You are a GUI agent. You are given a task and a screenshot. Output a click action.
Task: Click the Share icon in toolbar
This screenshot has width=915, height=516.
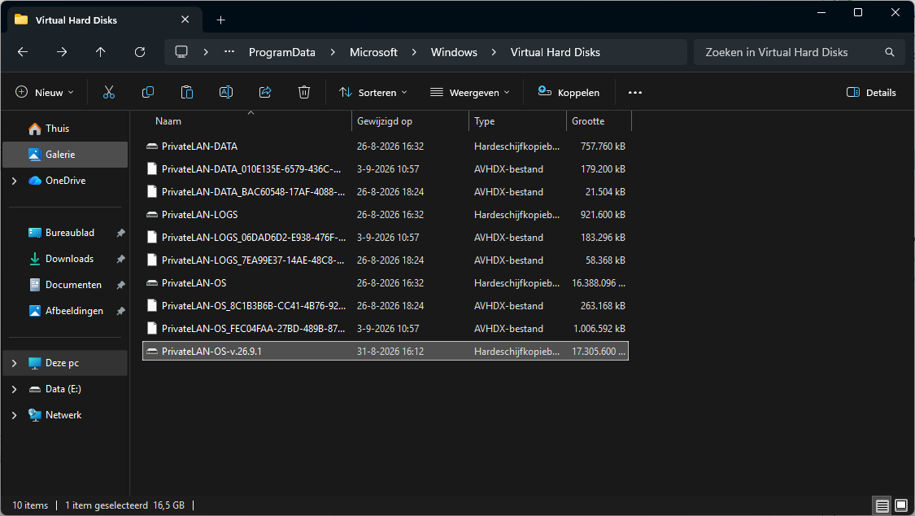coord(265,92)
